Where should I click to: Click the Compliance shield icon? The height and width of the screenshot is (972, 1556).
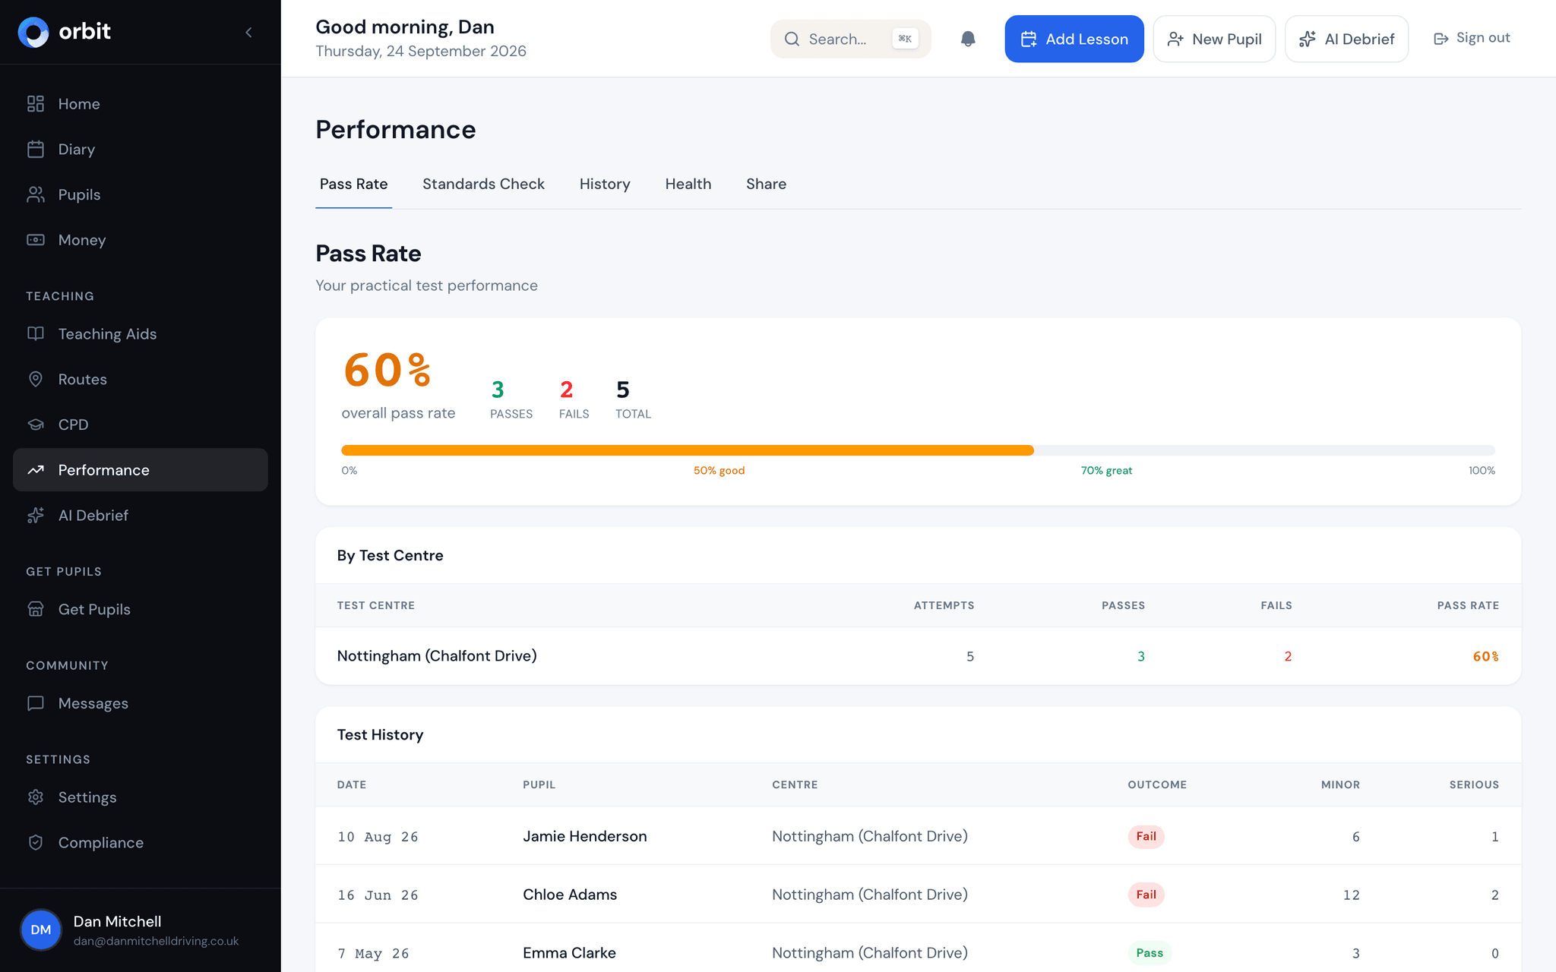click(x=36, y=843)
